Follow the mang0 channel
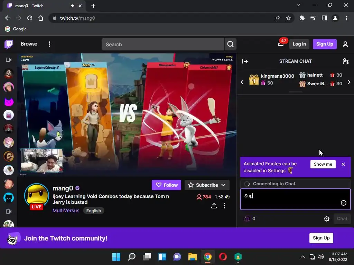This screenshot has width=354, height=265. point(166,185)
